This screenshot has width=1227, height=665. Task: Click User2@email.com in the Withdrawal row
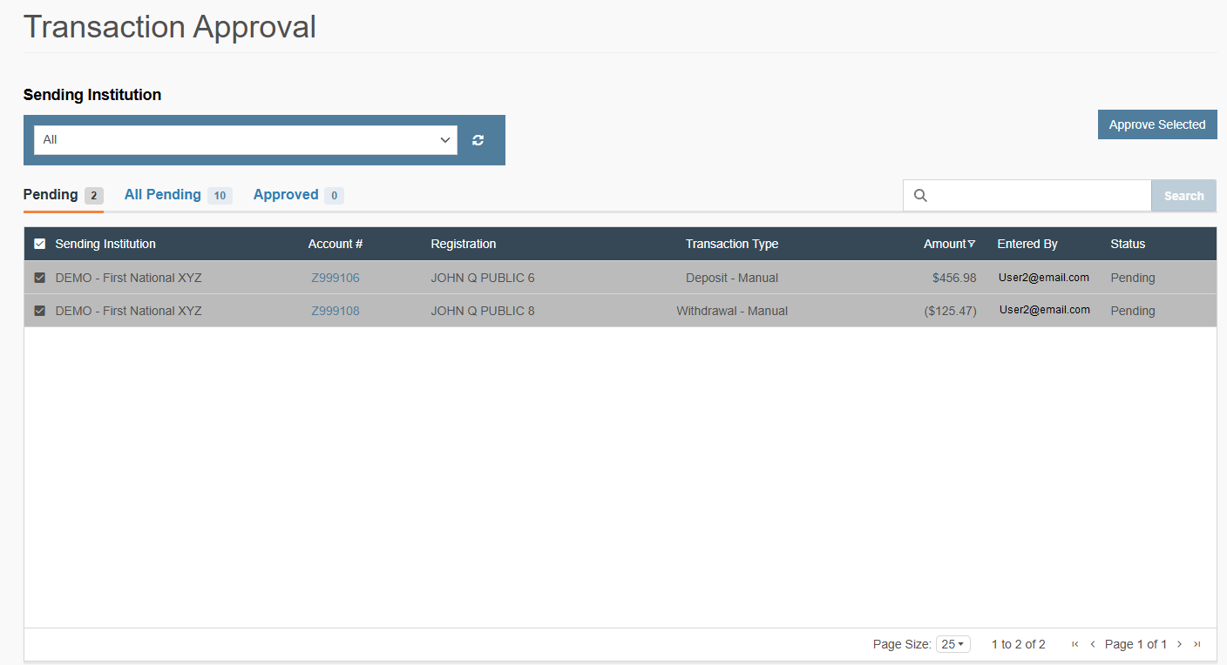pos(1045,310)
